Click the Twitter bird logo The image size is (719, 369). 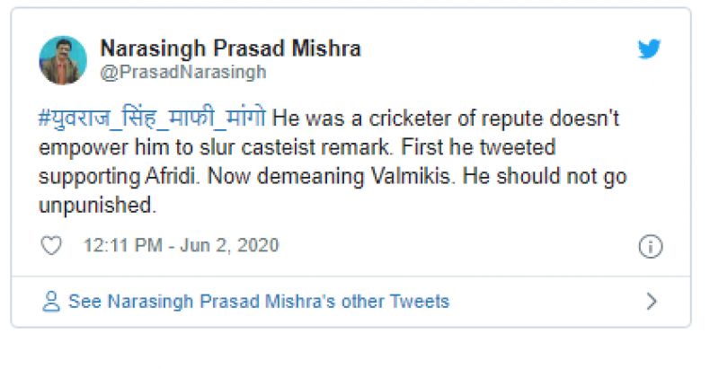[x=649, y=50]
